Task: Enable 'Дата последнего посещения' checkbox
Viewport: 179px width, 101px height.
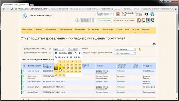Action: point(50,53)
